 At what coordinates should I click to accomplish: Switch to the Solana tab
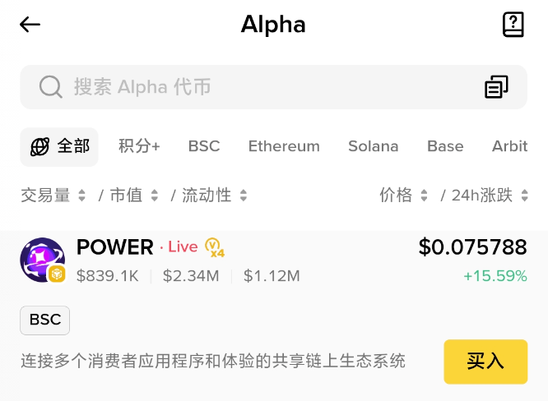pyautogui.click(x=373, y=146)
